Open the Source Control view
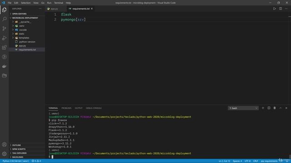The height and width of the screenshot is (163, 291). 4,29
